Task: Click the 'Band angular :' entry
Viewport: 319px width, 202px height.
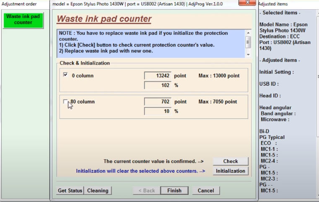Action: (x=278, y=113)
